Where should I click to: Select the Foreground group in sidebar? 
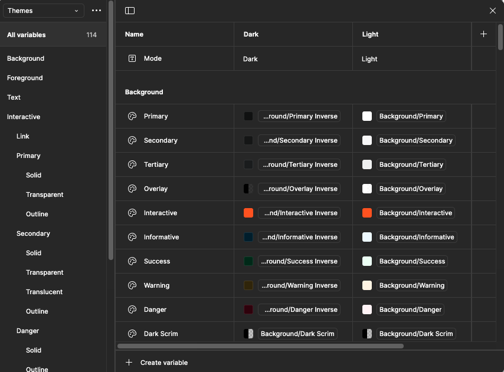tap(25, 78)
